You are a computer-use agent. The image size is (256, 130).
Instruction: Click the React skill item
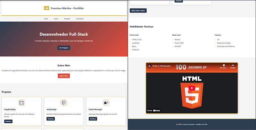[x=134, y=46]
